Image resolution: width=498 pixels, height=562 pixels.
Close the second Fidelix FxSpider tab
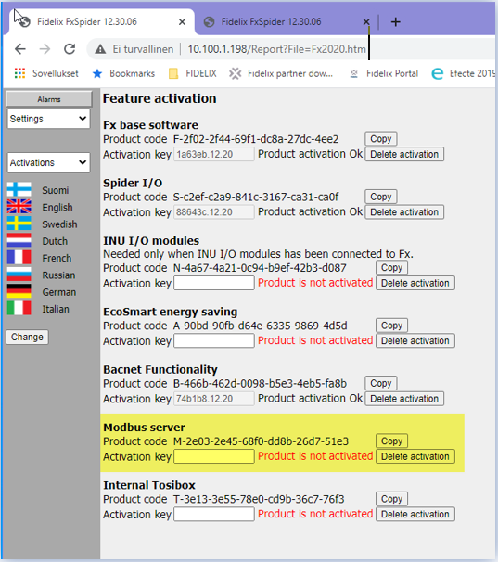tap(366, 22)
